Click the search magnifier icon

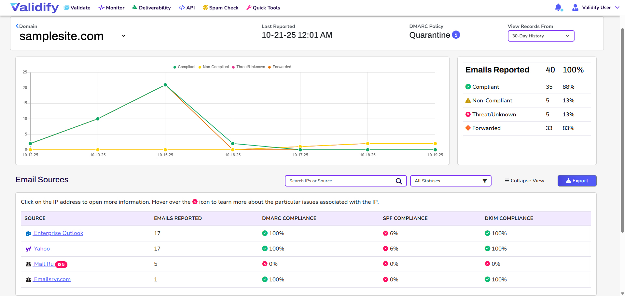click(x=399, y=181)
